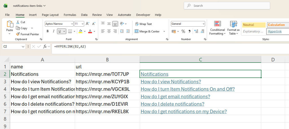Click Increase Decimal icon

pos(196,31)
